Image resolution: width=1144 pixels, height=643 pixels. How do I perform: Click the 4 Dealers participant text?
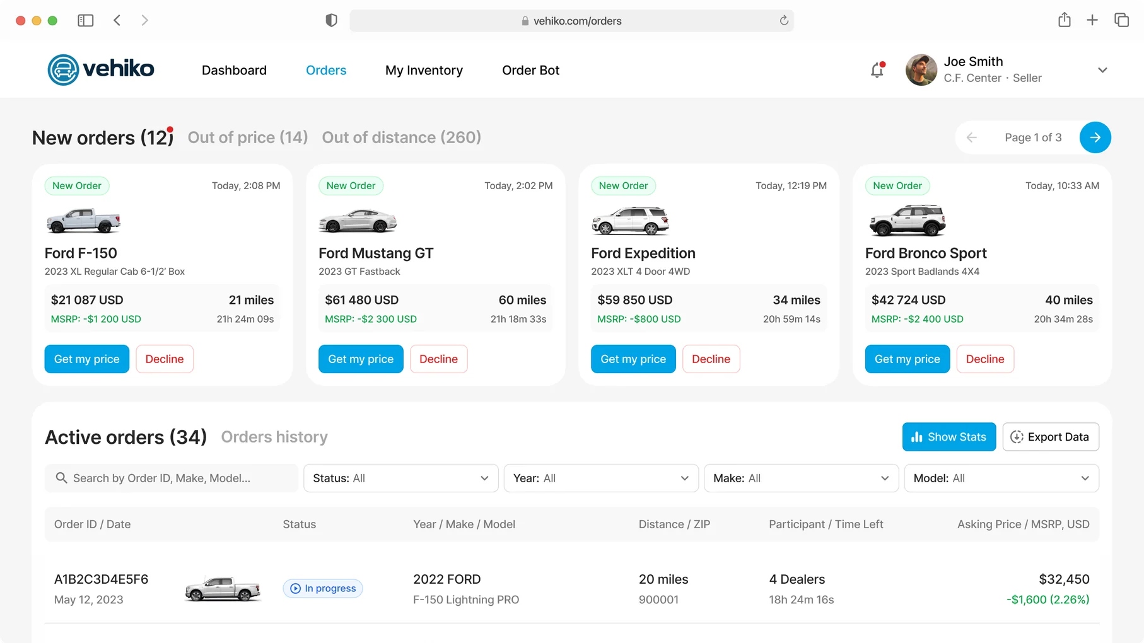click(797, 579)
